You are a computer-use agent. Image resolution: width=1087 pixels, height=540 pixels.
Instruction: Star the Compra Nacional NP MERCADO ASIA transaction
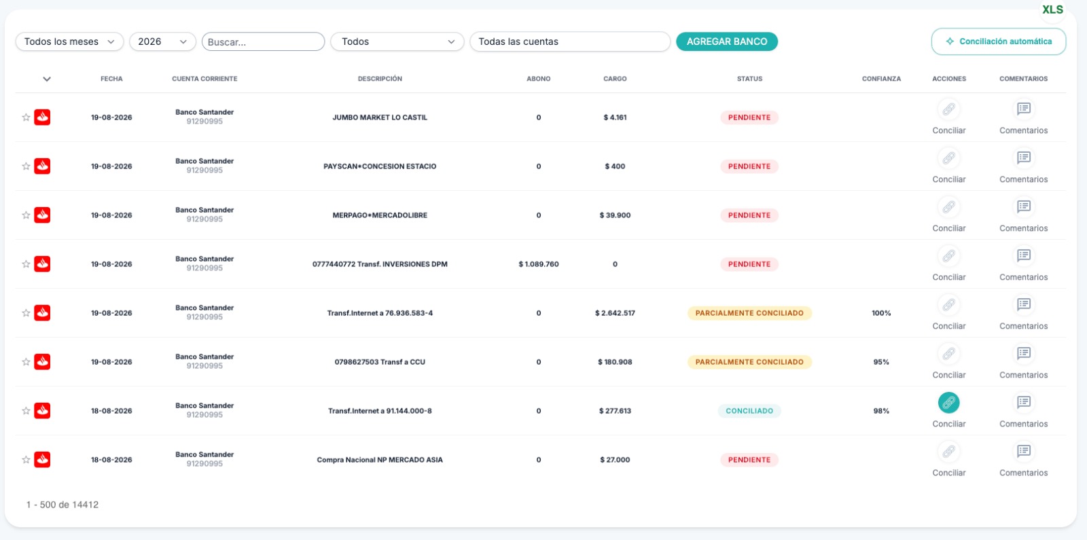(x=26, y=460)
